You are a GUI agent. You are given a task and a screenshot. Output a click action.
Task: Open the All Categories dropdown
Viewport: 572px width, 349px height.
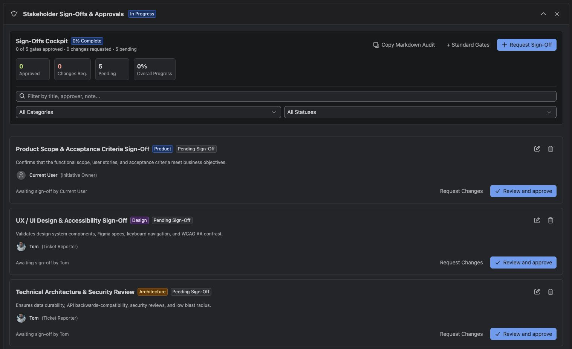(x=148, y=112)
